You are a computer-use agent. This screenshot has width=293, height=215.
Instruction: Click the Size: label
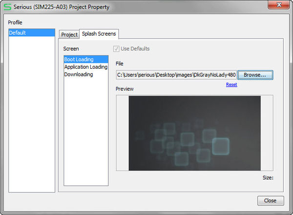tap(268, 177)
